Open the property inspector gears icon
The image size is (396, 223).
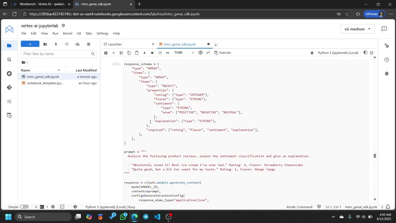coord(387,46)
